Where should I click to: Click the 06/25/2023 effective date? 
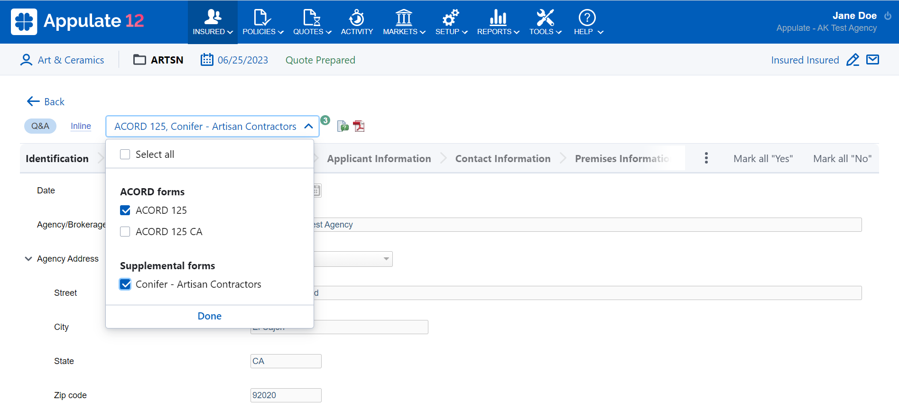[243, 60]
